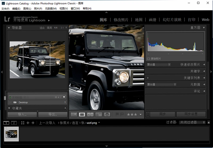Expand the 快速修改照片 panel
The image size is (213, 148).
204,64
